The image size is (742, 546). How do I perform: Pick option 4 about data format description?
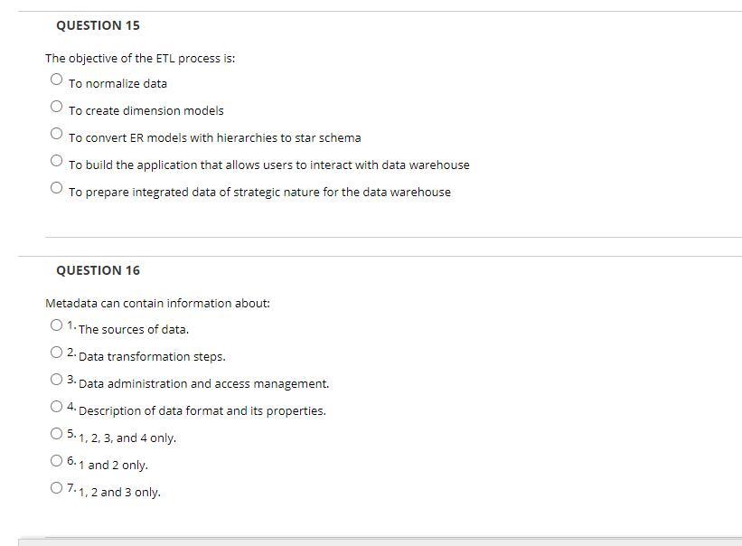[56, 406]
